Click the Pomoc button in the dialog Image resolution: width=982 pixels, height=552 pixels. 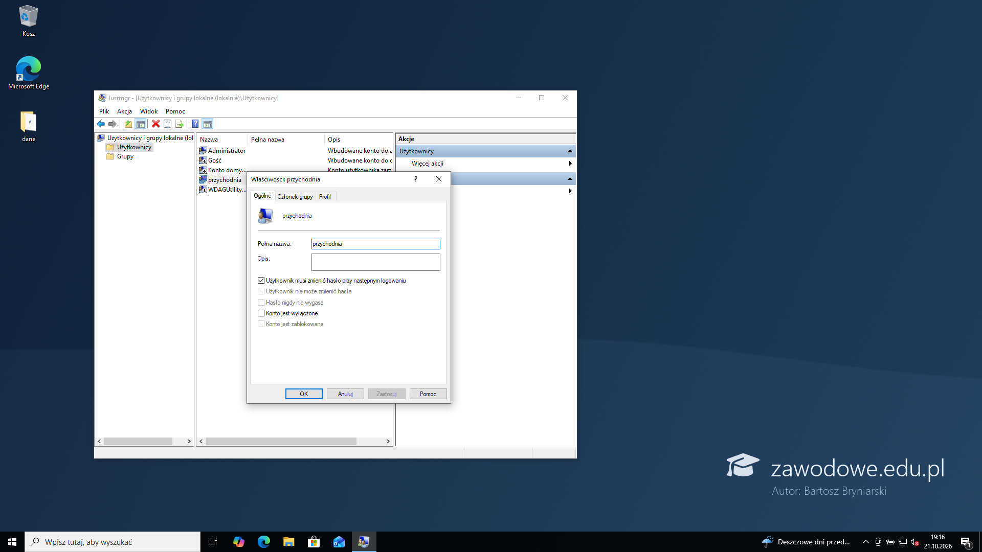428,394
